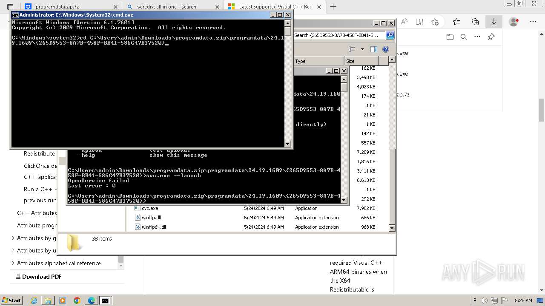Image resolution: width=545 pixels, height=306 pixels.
Task: Open Internet Explorer from taskbar
Action: click(x=34, y=300)
